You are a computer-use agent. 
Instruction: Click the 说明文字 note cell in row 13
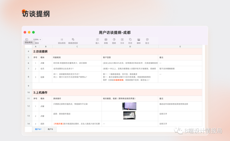[x=180, y=116]
